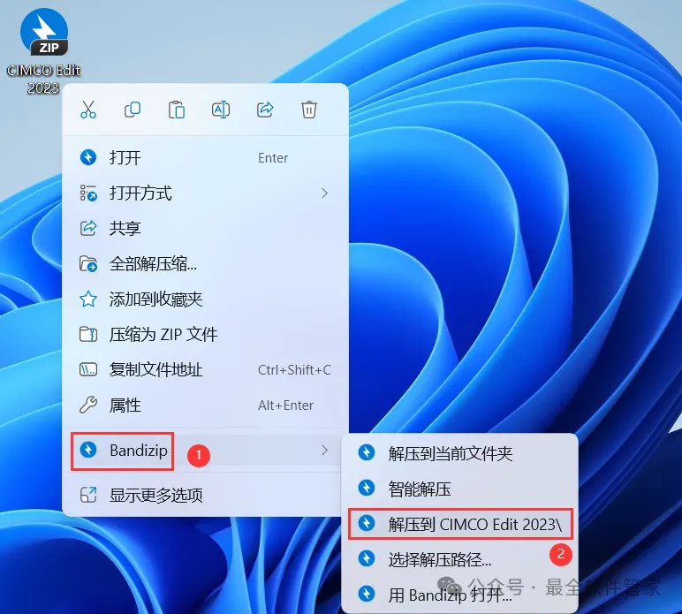This screenshot has height=614, width=682.
Task: Click the Delete trash can icon
Action: click(x=309, y=110)
